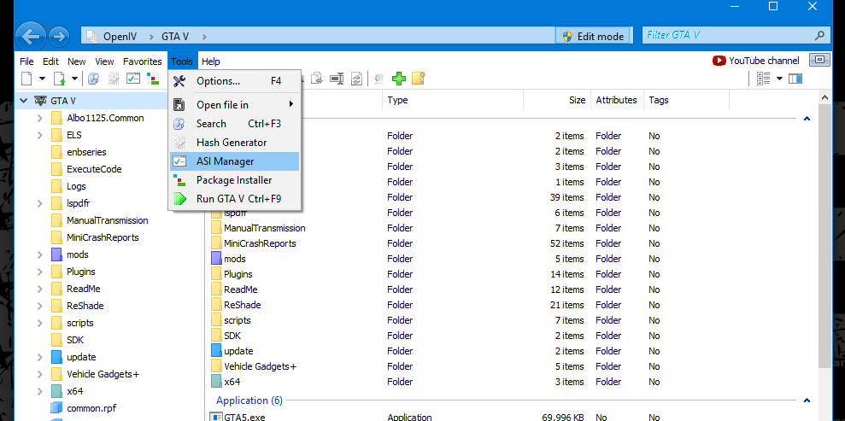Click the greyed Hash Generator toolbar icon
The image size is (845, 421).
[x=113, y=79]
